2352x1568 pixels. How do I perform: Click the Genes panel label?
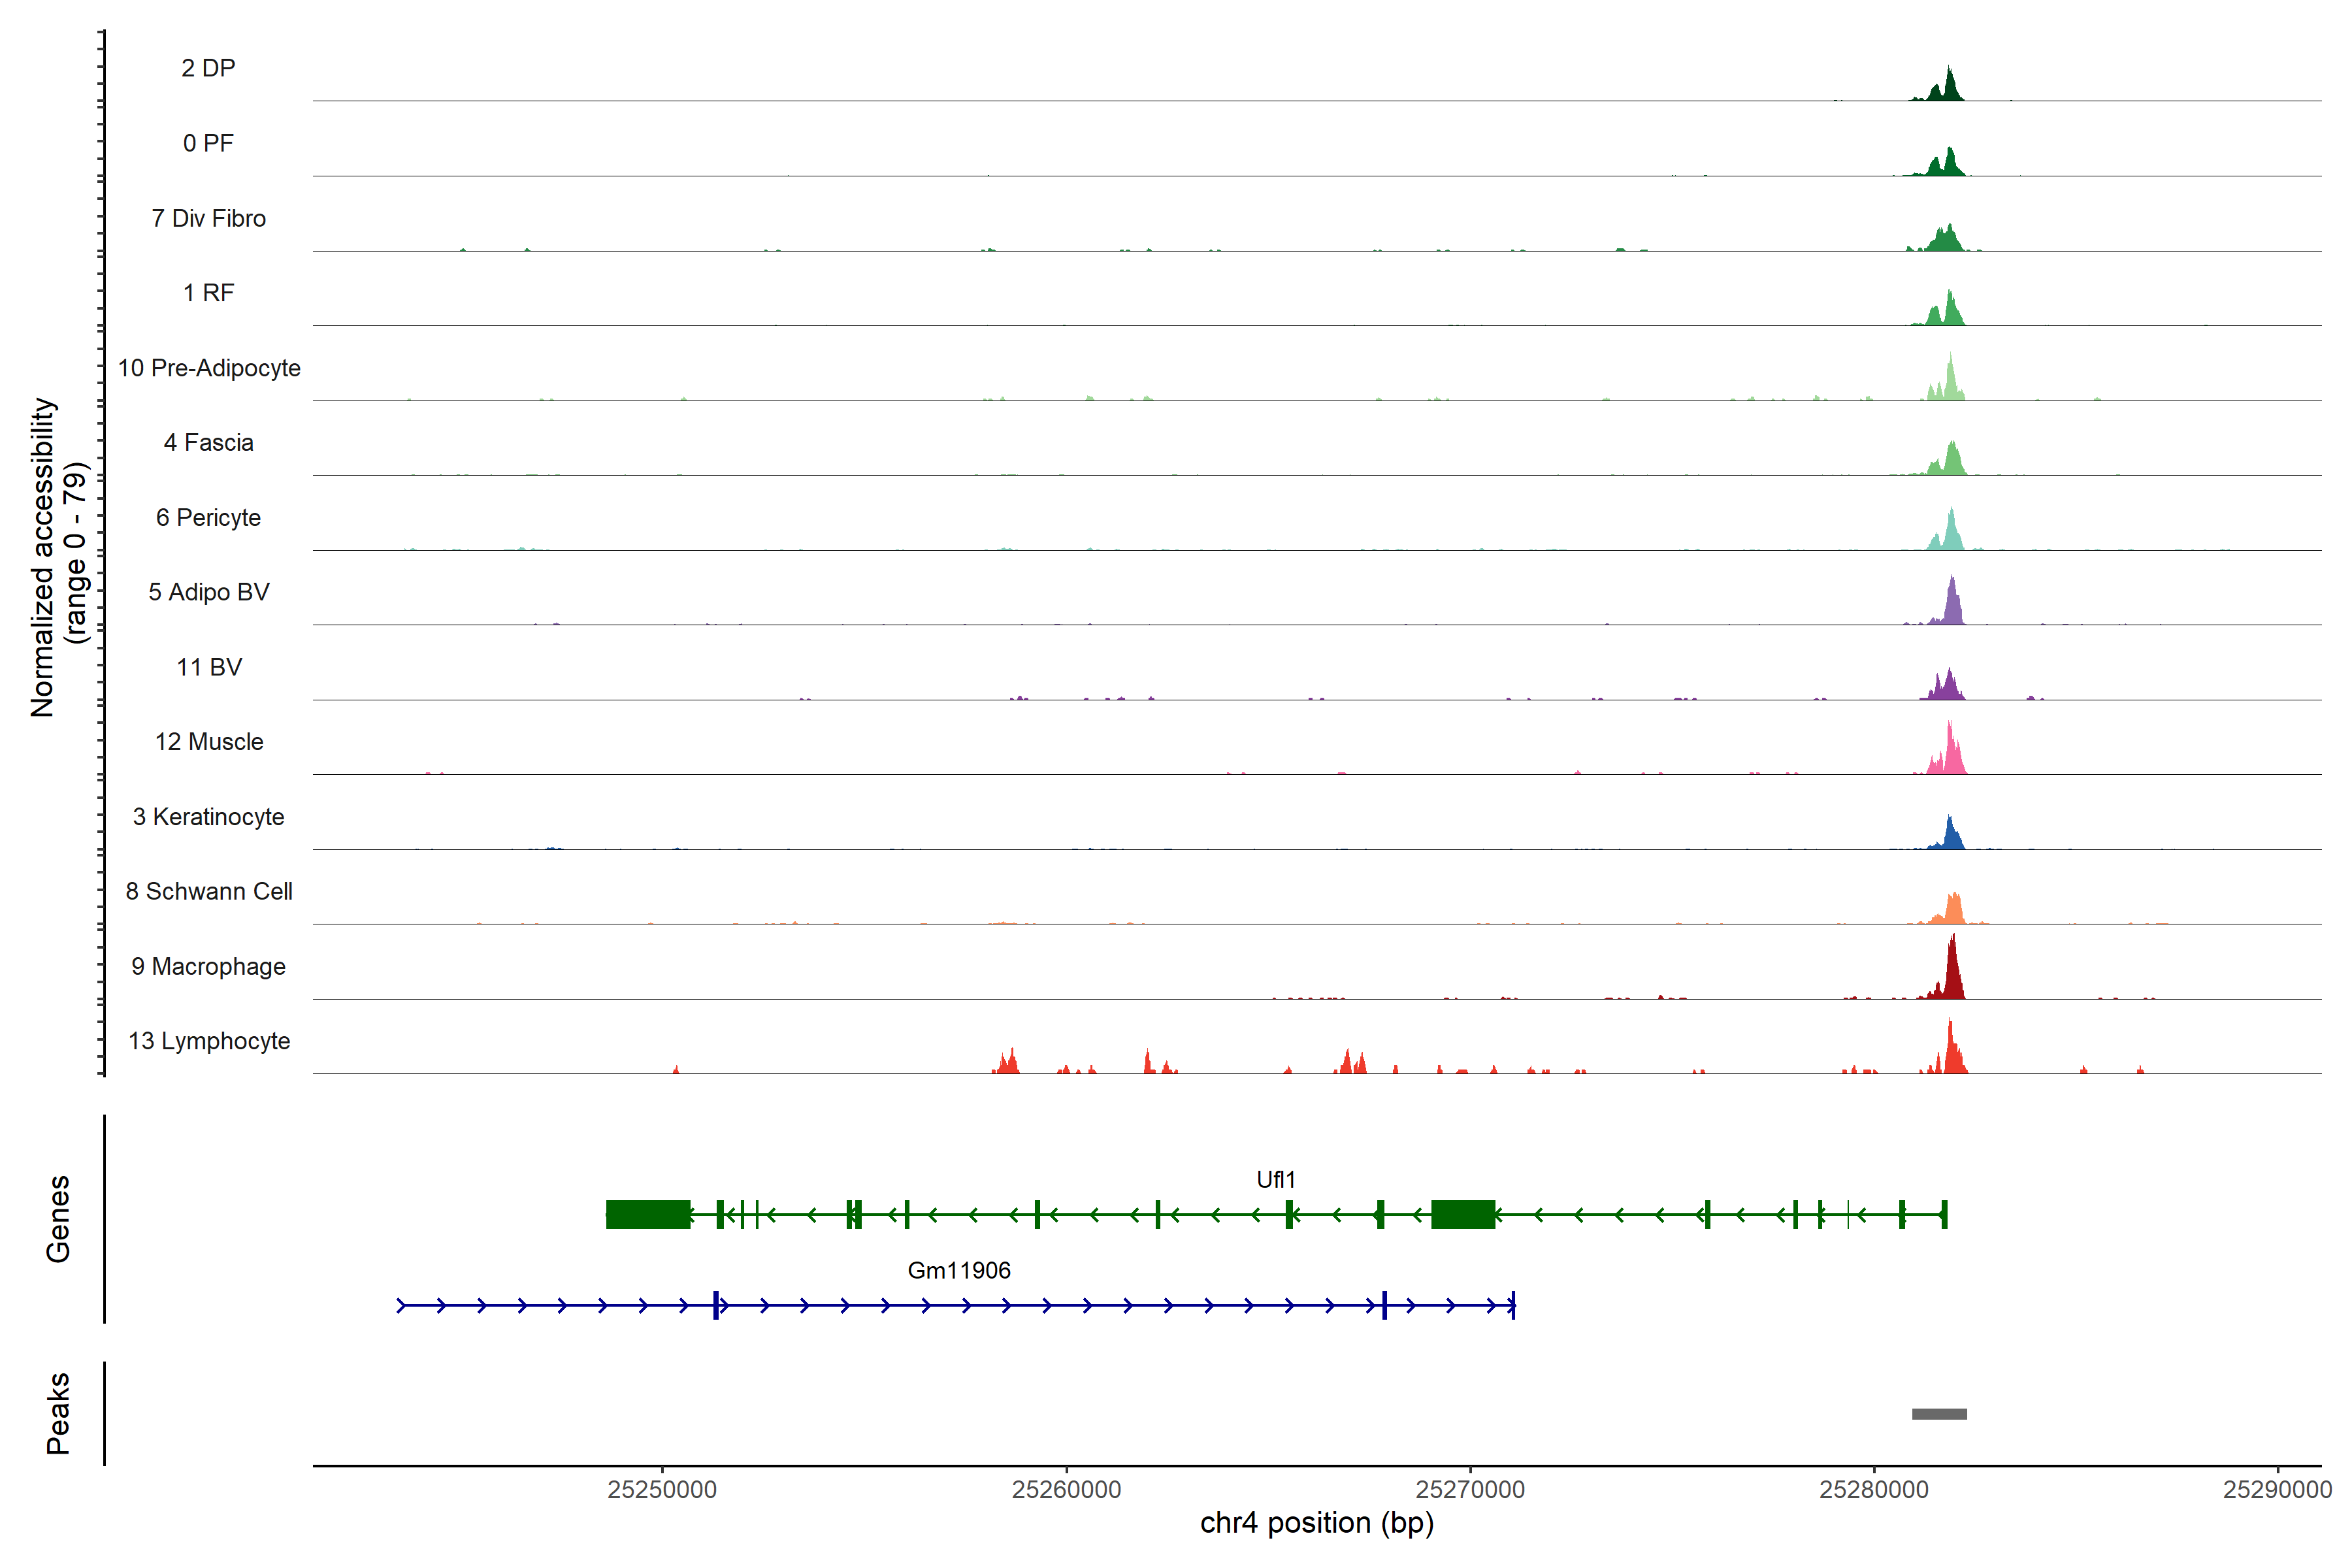point(58,1218)
